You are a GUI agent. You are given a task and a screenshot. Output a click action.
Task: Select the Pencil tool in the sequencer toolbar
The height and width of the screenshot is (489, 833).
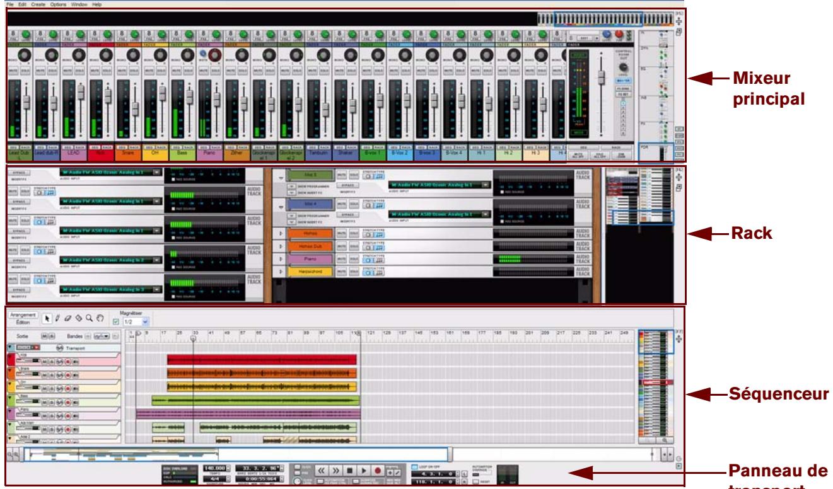point(57,318)
